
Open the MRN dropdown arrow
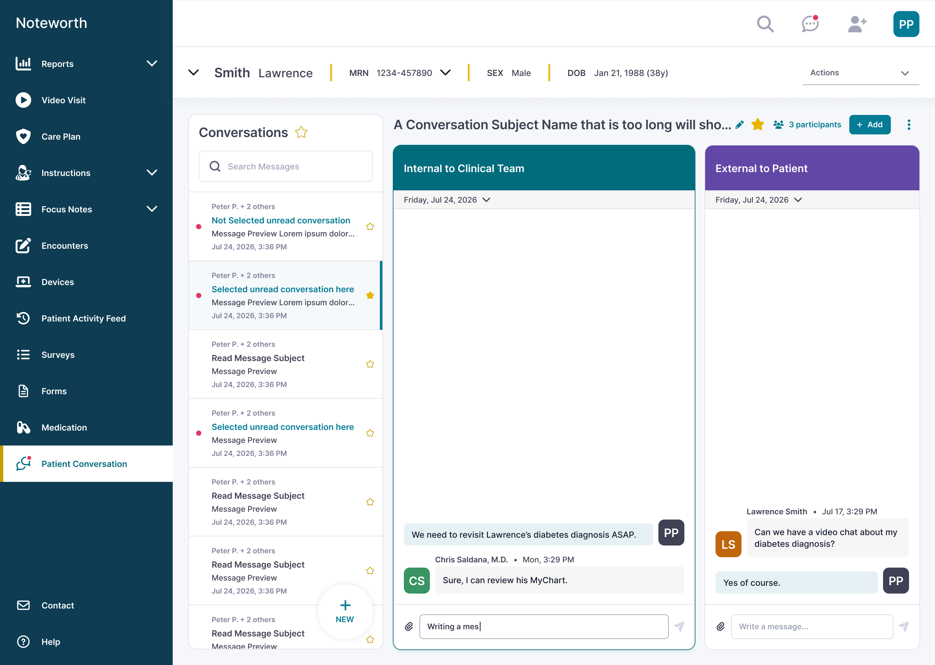click(445, 72)
